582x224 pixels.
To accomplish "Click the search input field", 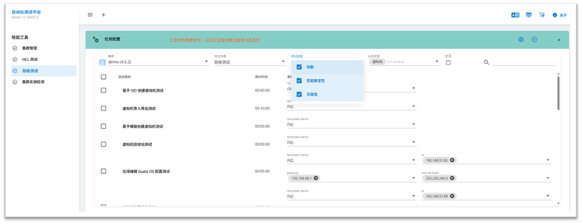I will (523, 62).
